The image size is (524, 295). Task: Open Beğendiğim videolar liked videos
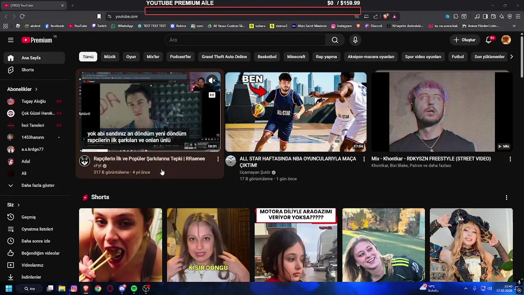[x=34, y=253]
